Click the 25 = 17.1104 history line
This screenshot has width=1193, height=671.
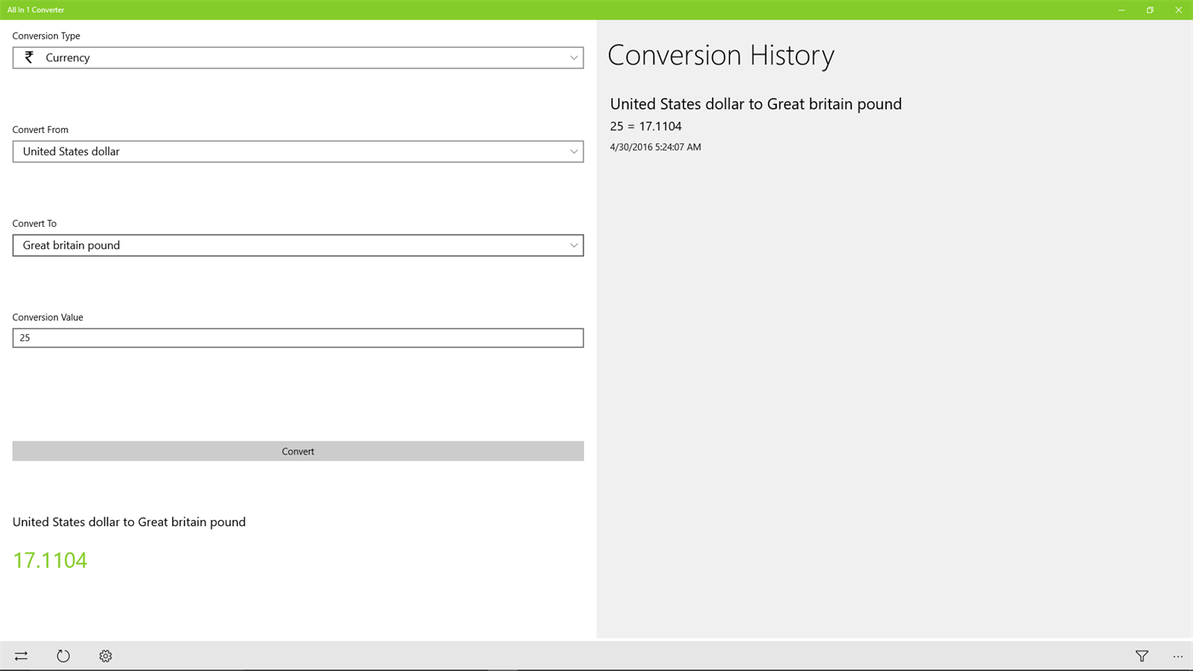[646, 124]
